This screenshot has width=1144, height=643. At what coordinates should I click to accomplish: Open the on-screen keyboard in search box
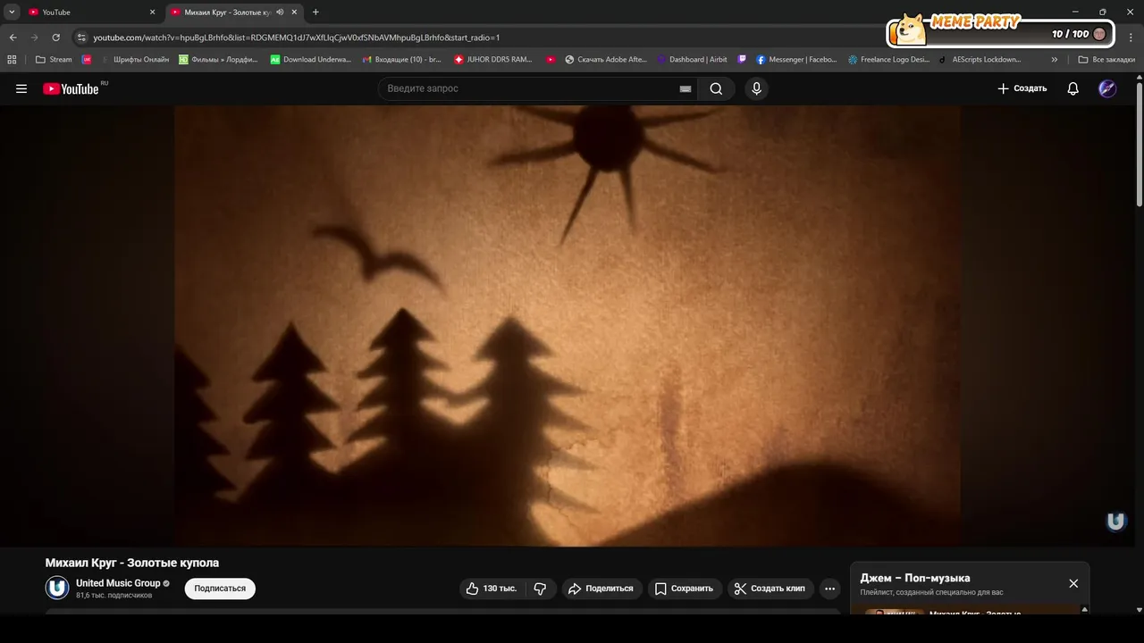click(x=686, y=88)
